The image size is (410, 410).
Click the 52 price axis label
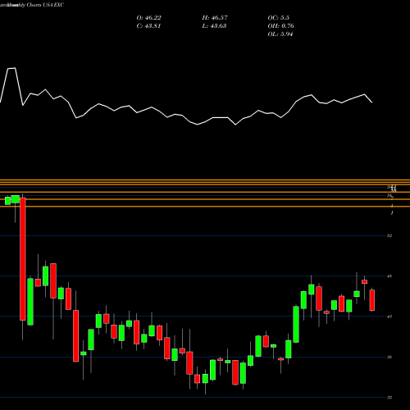point(389,235)
